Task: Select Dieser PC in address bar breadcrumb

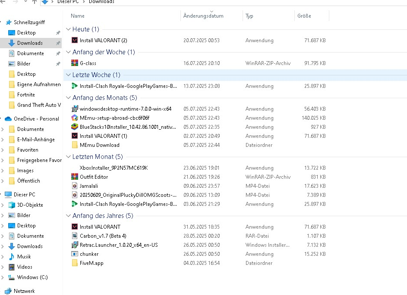Action: click(68, 2)
